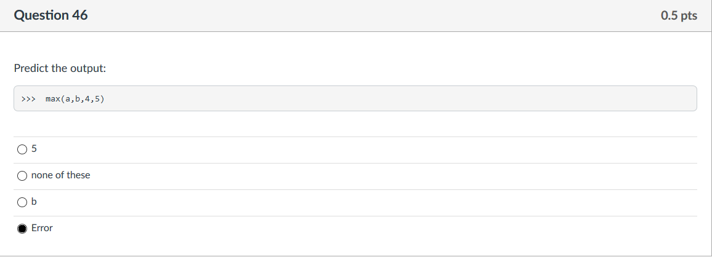The image size is (712, 257).
Task: Click the gray question header bar
Action: coord(355,16)
